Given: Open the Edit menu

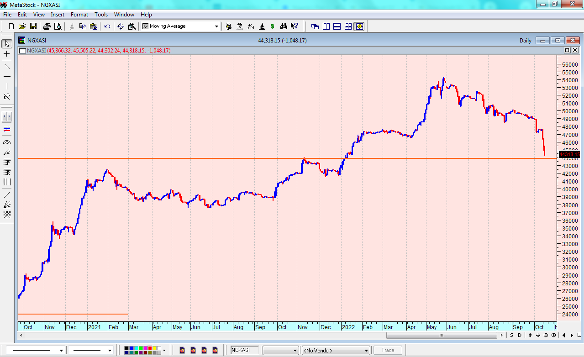Looking at the screenshot, I should coord(22,15).
